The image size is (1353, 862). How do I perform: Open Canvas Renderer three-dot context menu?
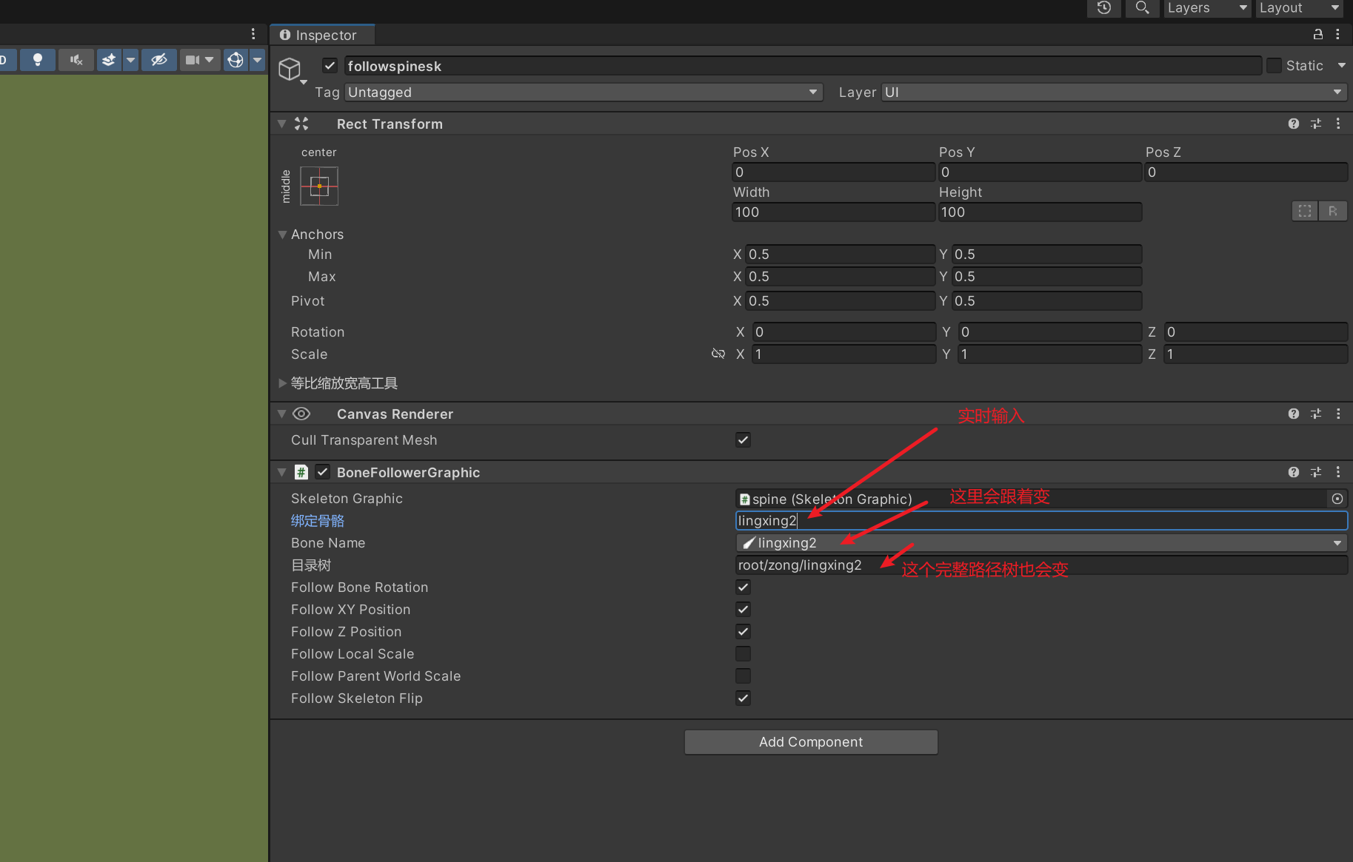[x=1338, y=414]
